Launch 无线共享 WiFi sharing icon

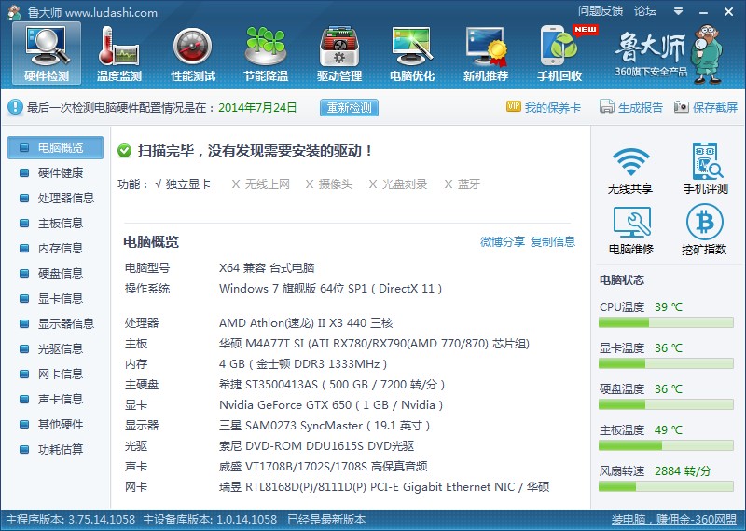(x=630, y=169)
